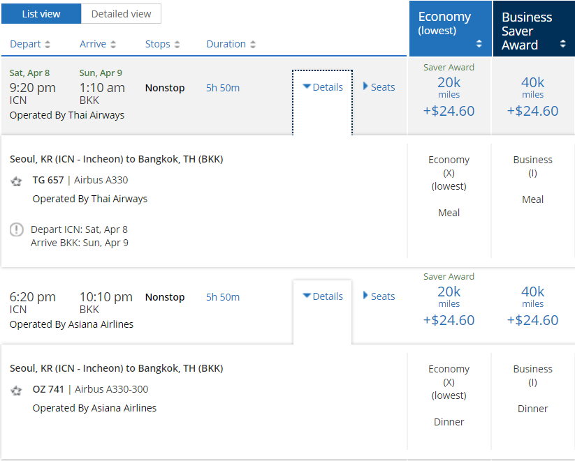
Task: Click the date change warning icon
Action: [17, 229]
